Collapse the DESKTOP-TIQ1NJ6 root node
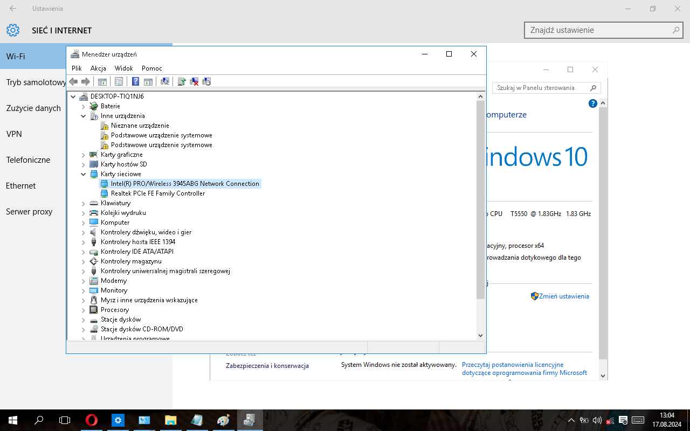Screen dimensions: 690x431 click(x=73, y=96)
